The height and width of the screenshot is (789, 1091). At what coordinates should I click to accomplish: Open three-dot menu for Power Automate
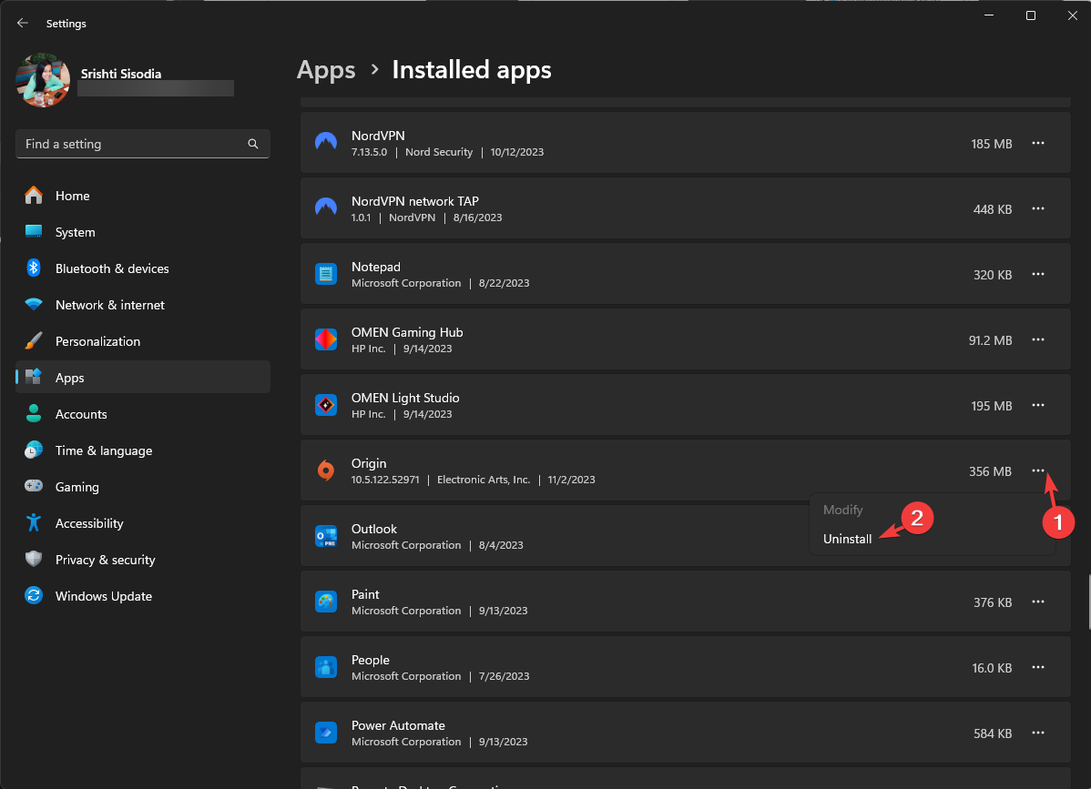[x=1037, y=733]
